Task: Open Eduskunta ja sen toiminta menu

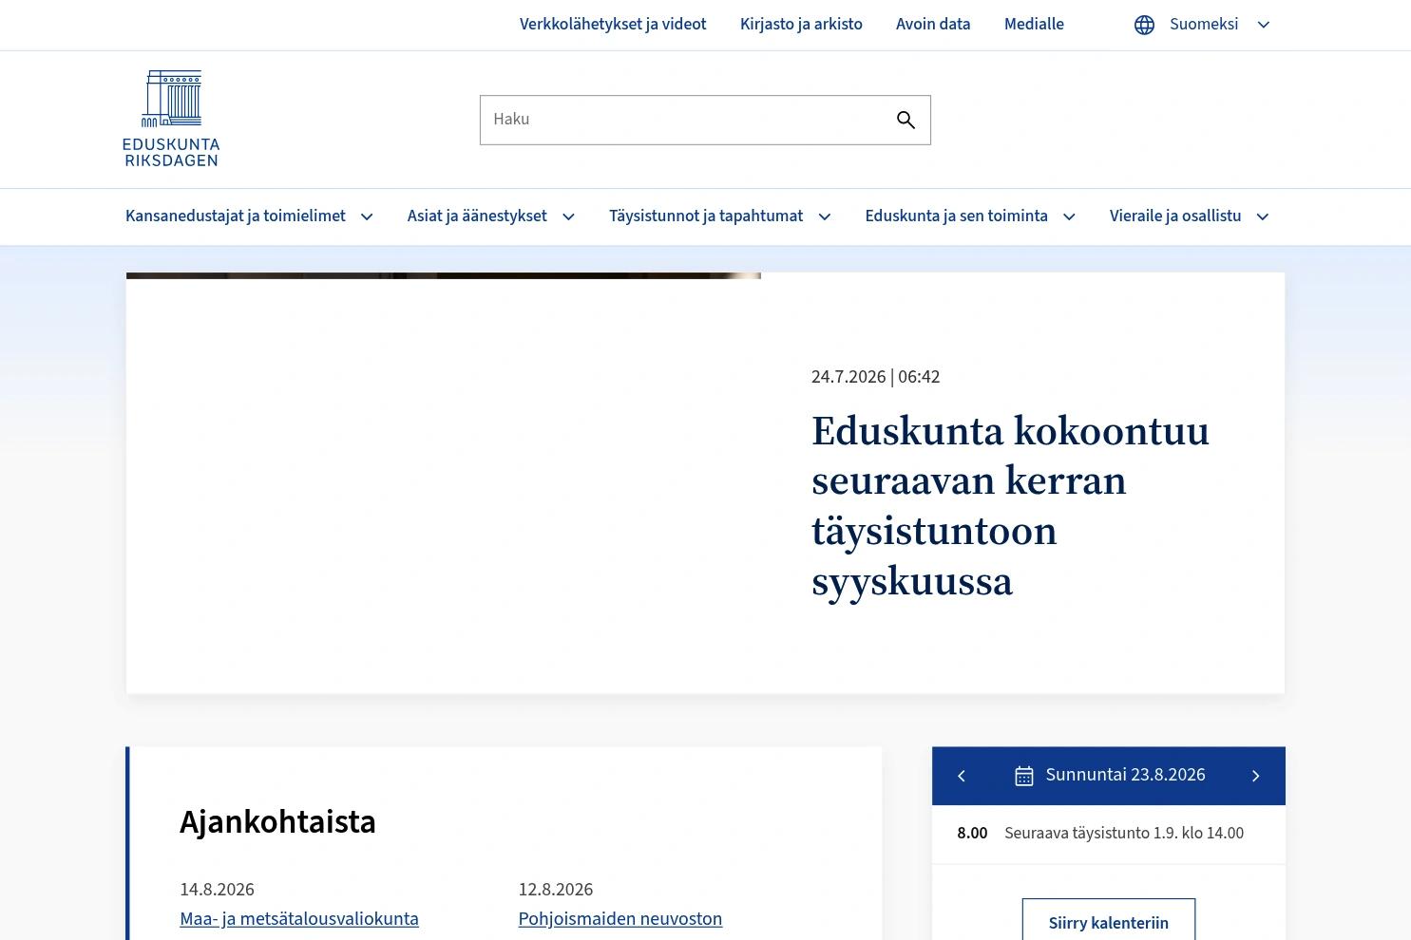Action: pos(970,216)
